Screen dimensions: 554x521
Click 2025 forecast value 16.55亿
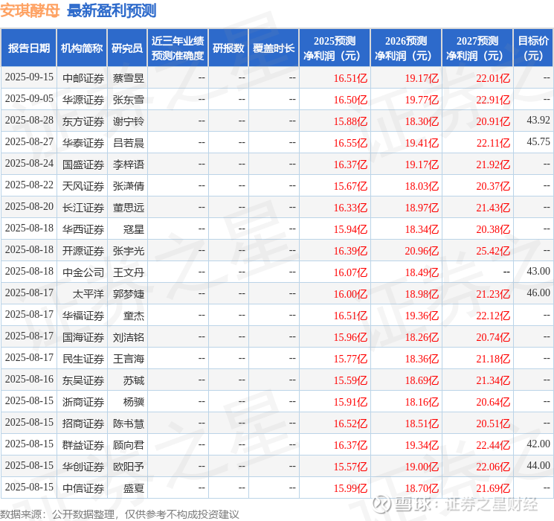click(x=350, y=143)
